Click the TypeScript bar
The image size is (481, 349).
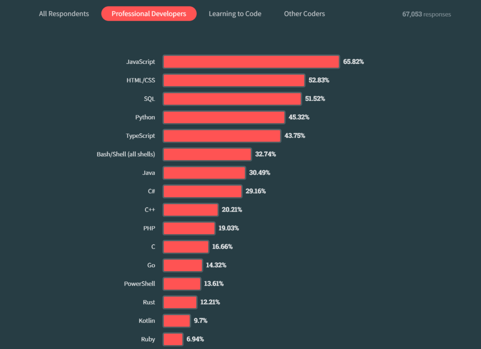[x=222, y=136]
